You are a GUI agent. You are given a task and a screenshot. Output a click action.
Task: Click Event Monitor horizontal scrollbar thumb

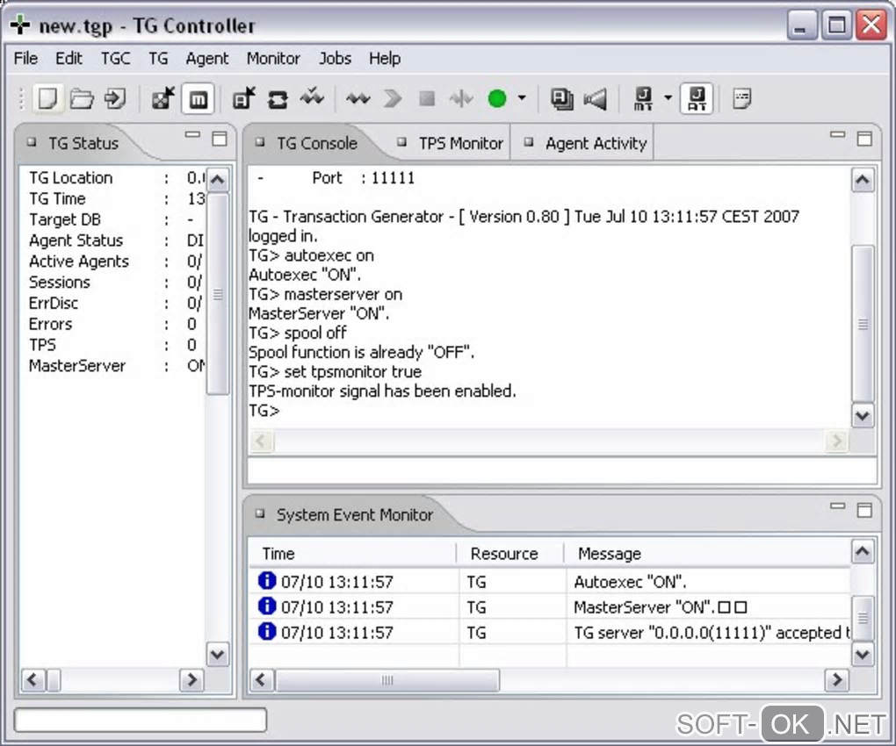pos(387,680)
